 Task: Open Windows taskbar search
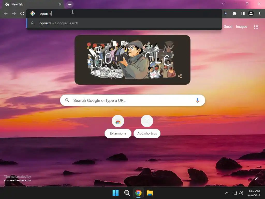(x=127, y=193)
